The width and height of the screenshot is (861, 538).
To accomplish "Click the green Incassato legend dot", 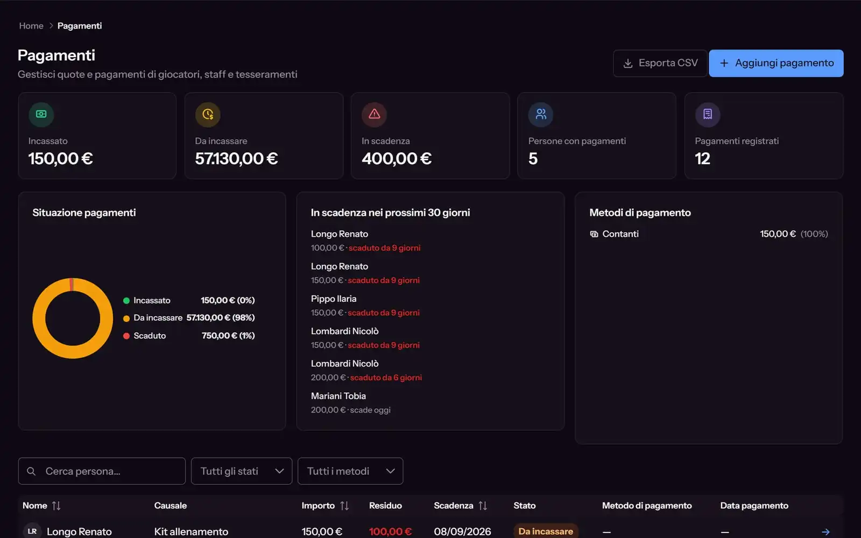I will pos(126,301).
